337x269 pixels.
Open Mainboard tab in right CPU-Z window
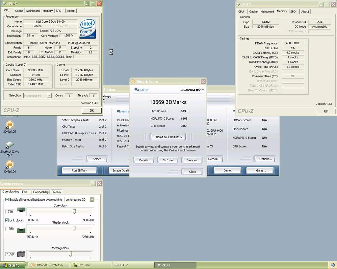point(267,11)
